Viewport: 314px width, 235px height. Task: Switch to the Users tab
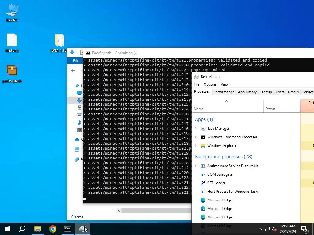point(280,92)
